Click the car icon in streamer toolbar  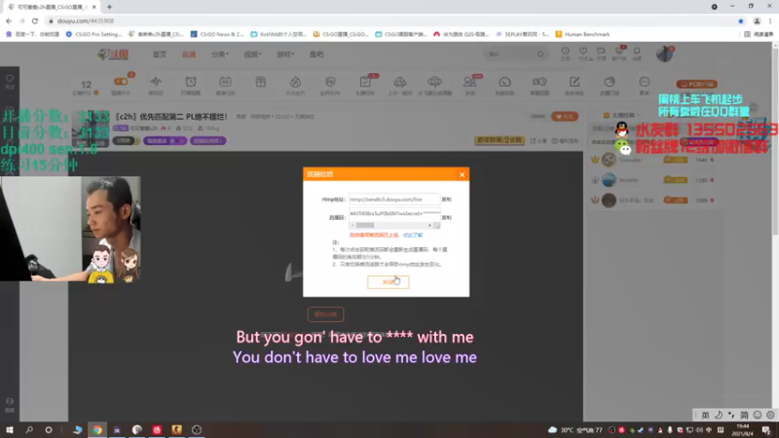[x=400, y=82]
